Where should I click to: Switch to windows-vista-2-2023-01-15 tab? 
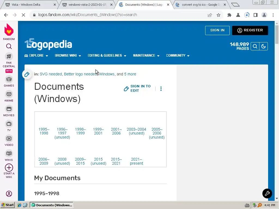click(87, 5)
